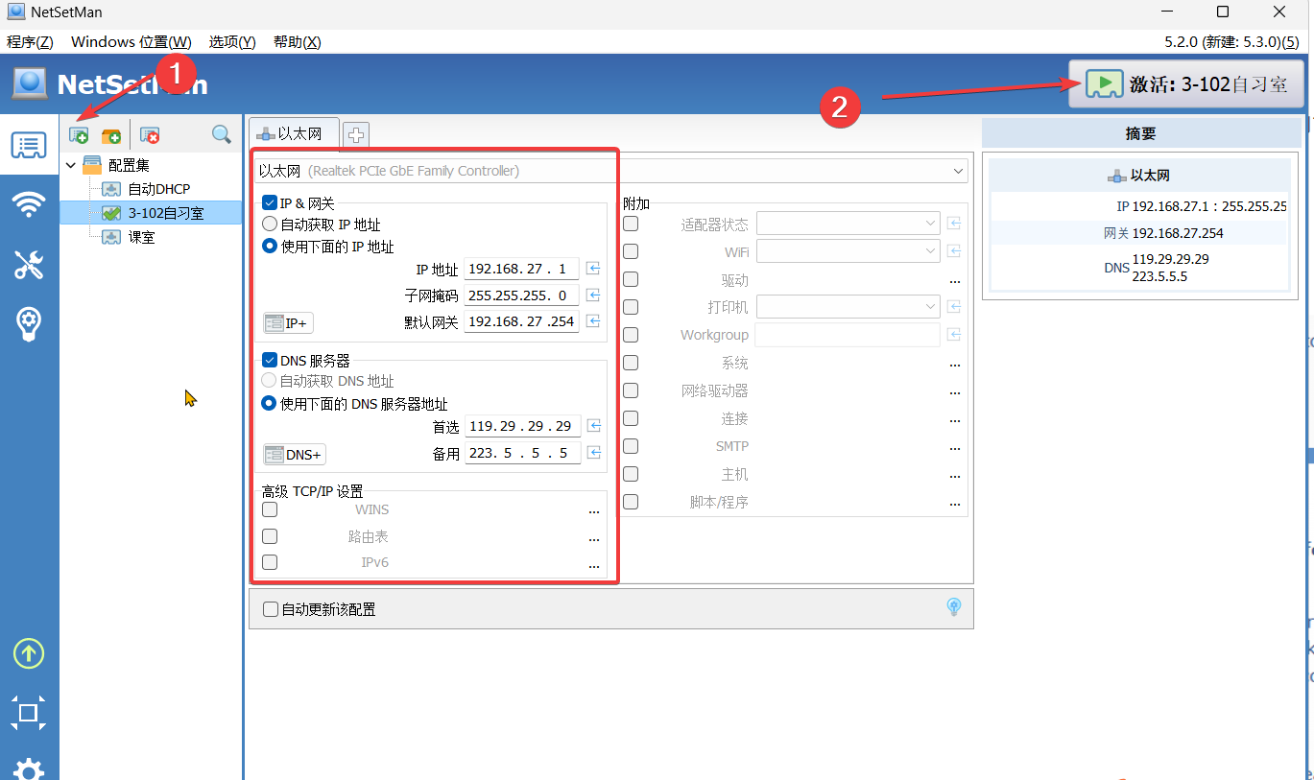This screenshot has height=780, width=1314.
Task: Uncheck the DNS 服务器 checkbox
Action: coord(270,361)
